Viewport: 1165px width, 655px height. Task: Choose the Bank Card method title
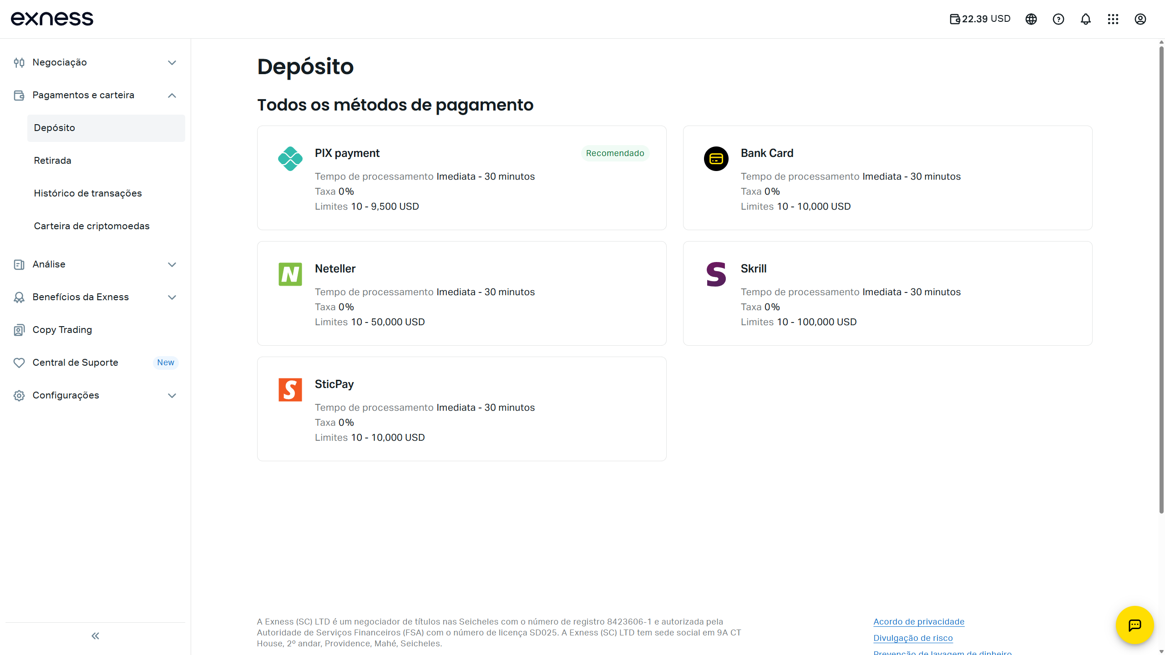[x=767, y=153]
